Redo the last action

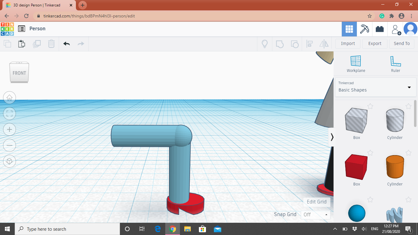(x=81, y=44)
